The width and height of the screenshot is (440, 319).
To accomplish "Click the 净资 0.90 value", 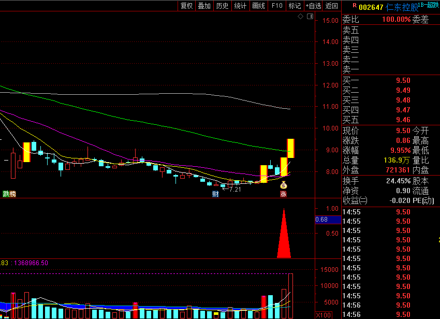I will (x=403, y=191).
